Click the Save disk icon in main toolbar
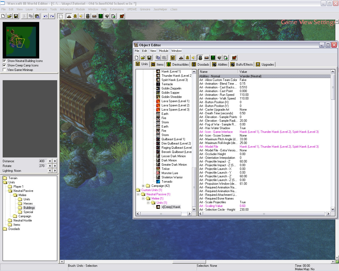 (x=16, y=16)
